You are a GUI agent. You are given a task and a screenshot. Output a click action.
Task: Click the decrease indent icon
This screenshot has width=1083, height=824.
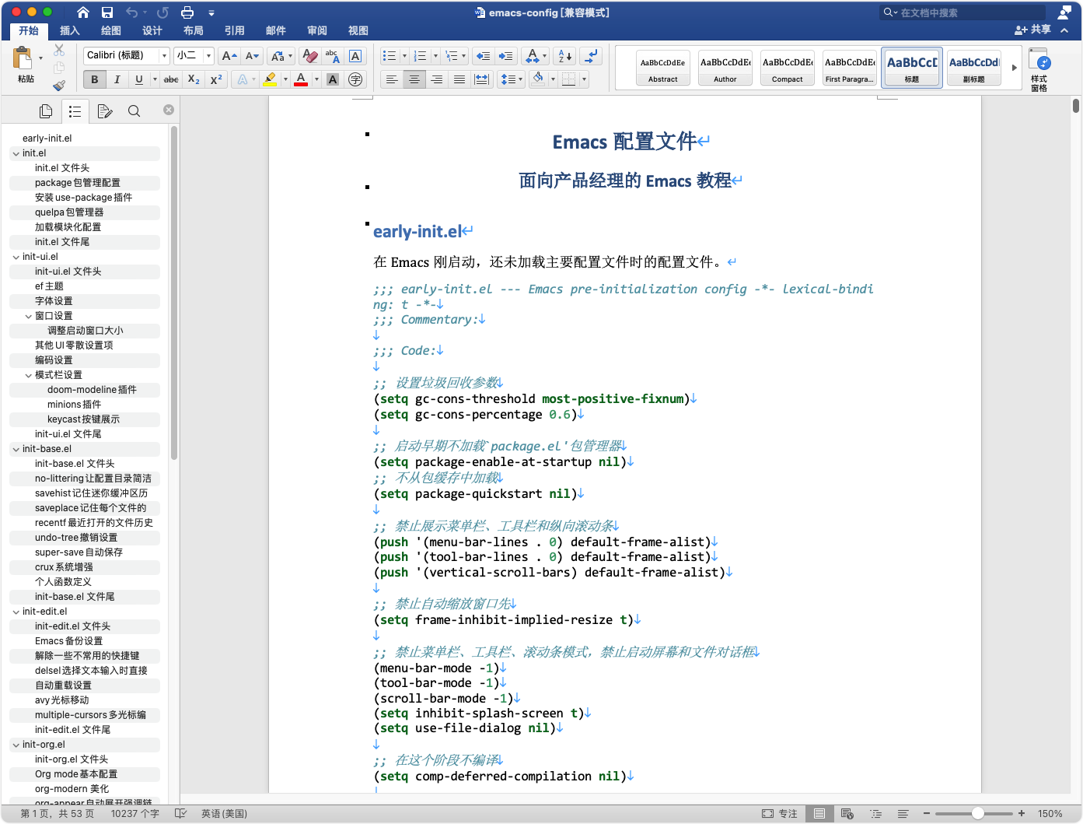483,56
